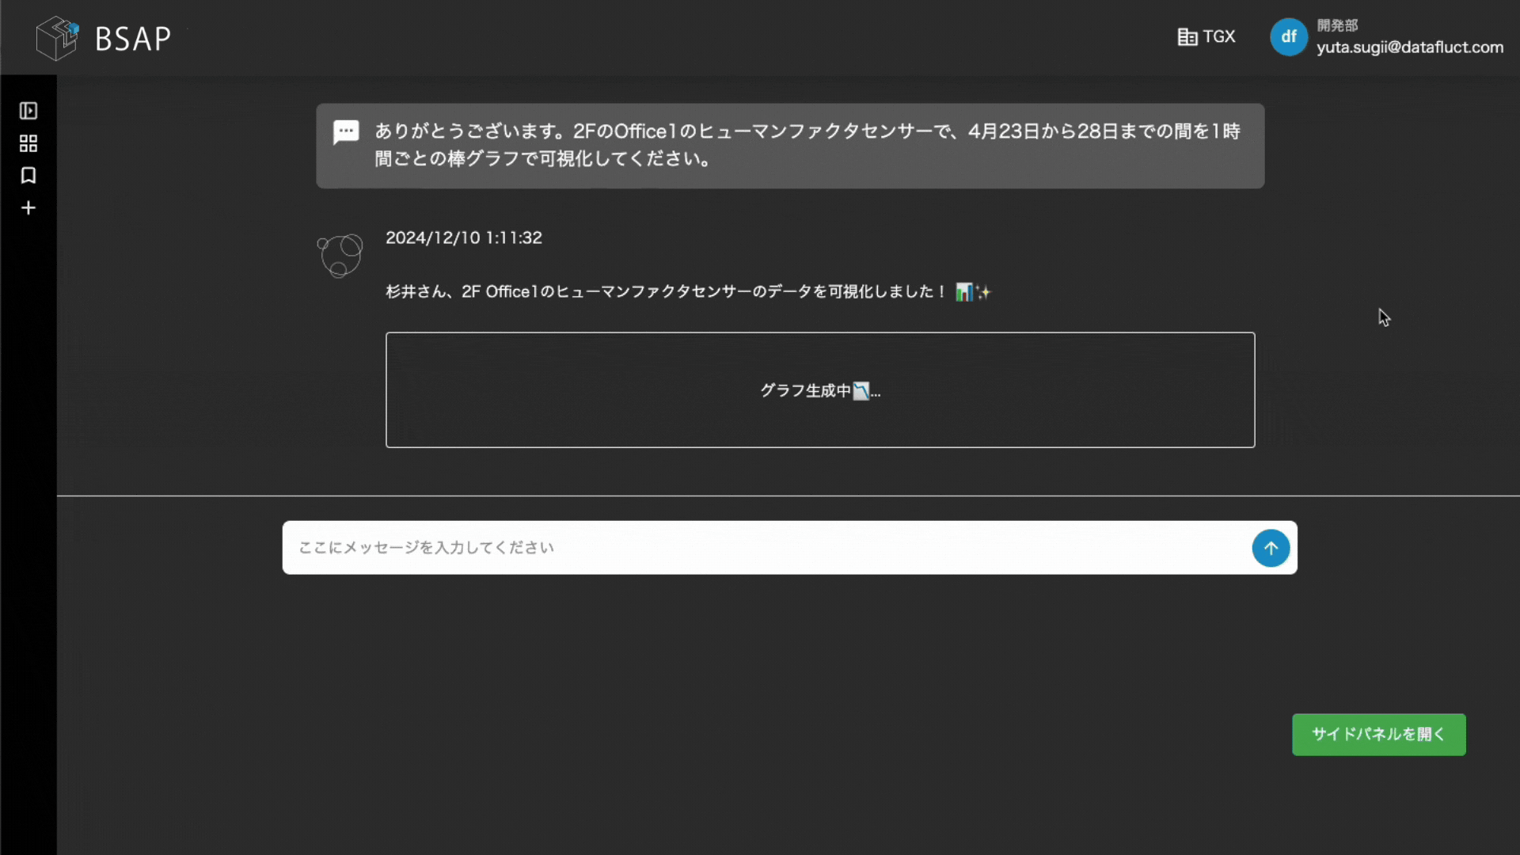Image resolution: width=1520 pixels, height=855 pixels.
Task: Start a new chat with the plus icon
Action: (x=28, y=208)
